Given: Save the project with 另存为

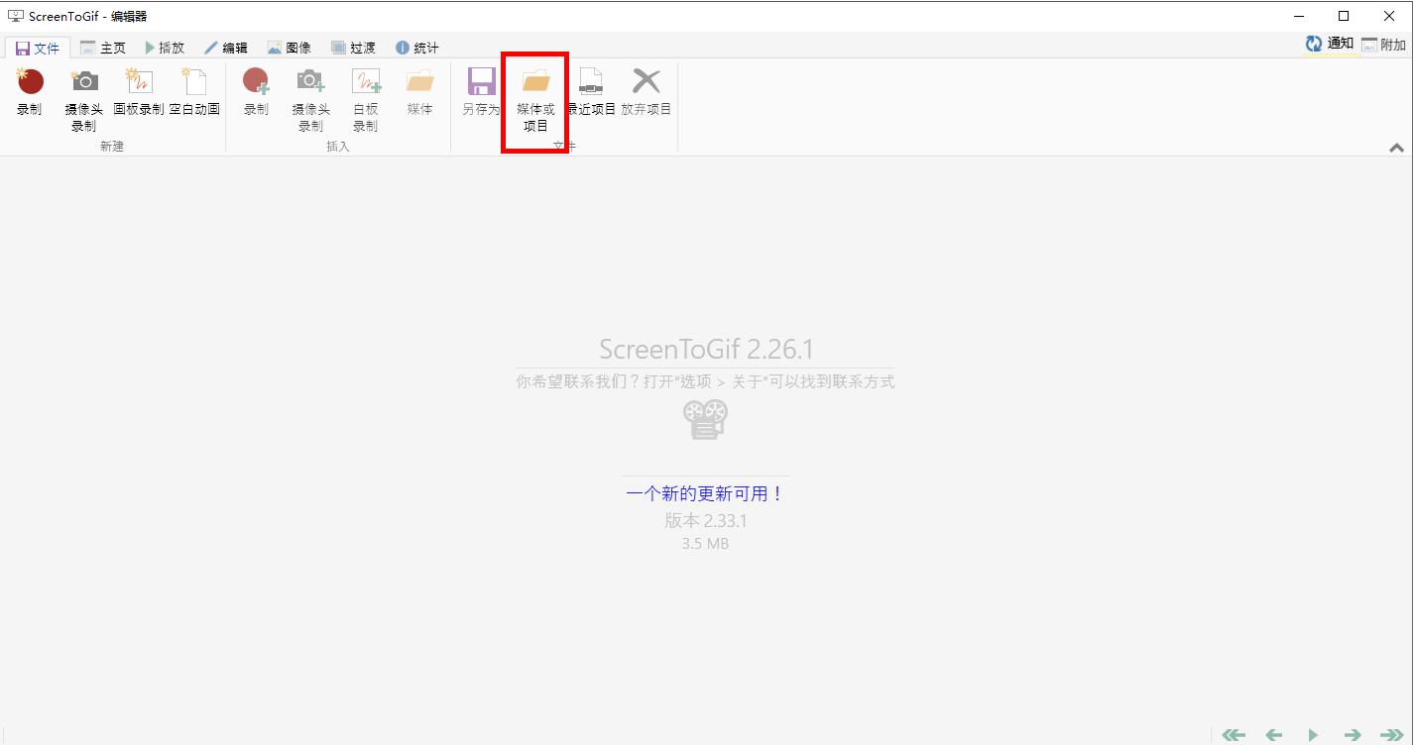Looking at the screenshot, I should pos(480,94).
